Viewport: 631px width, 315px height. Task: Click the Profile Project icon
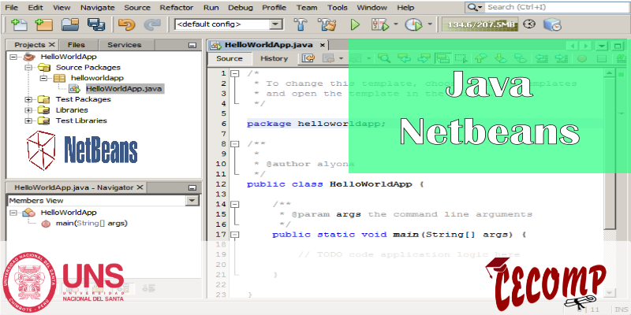pyautogui.click(x=413, y=24)
